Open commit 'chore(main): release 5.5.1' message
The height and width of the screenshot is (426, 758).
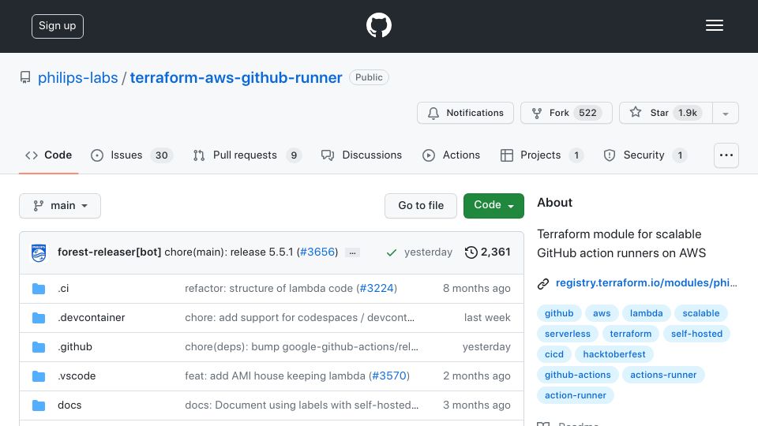point(229,252)
